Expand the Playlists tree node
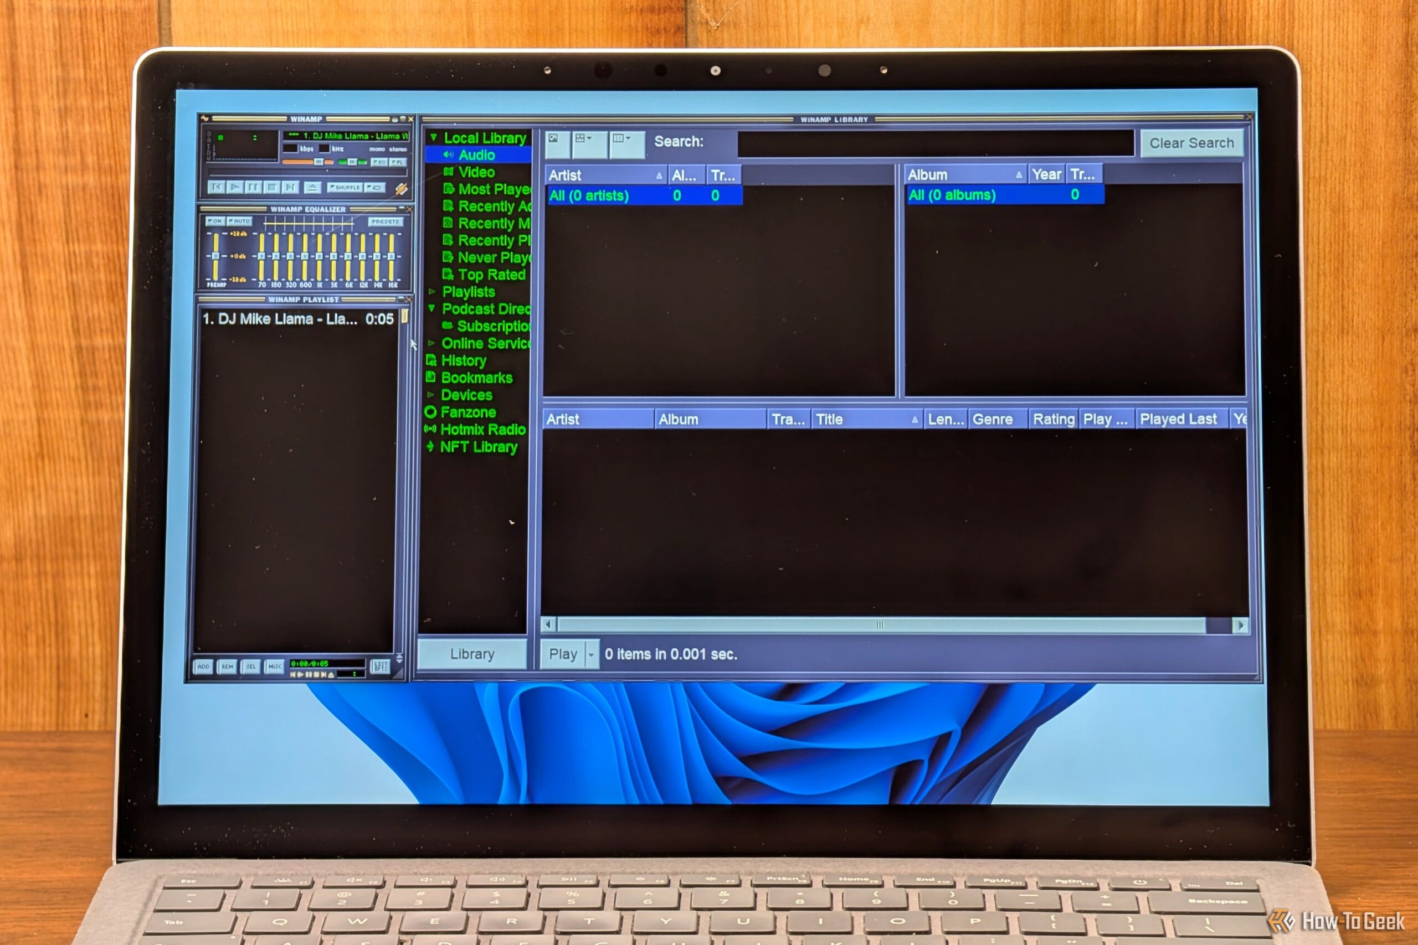The width and height of the screenshot is (1418, 945). [x=431, y=292]
